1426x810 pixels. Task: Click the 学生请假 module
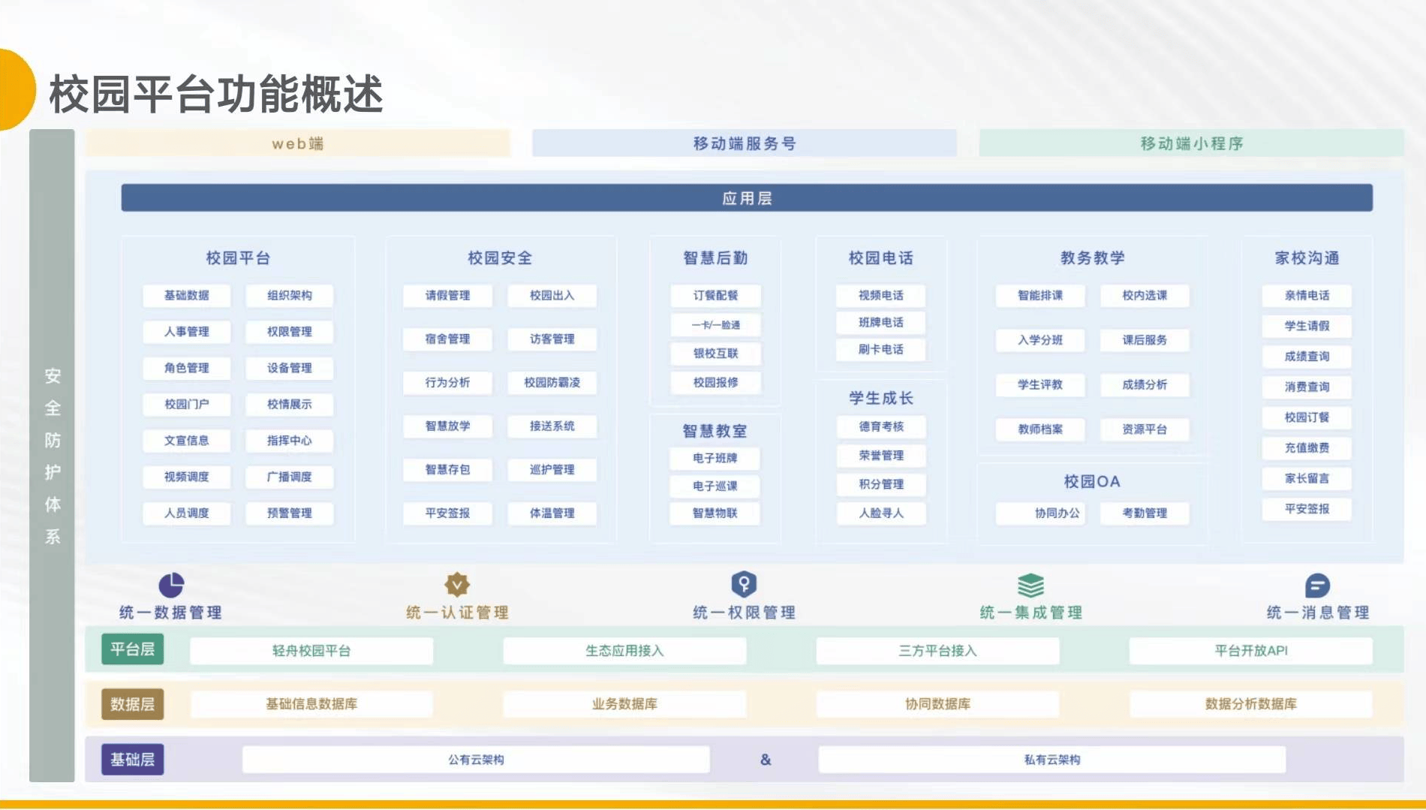tap(1307, 327)
